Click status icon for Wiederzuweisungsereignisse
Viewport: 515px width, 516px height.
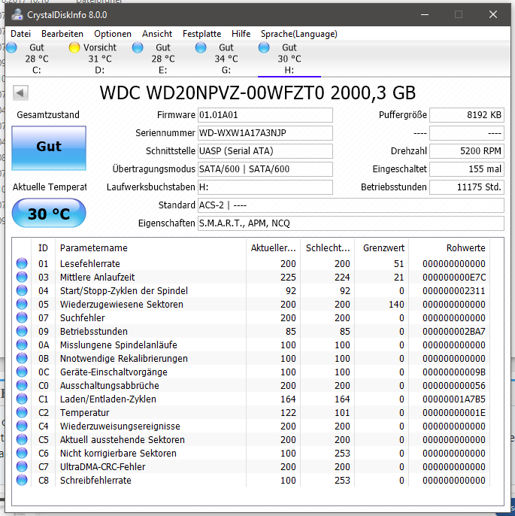(x=22, y=426)
